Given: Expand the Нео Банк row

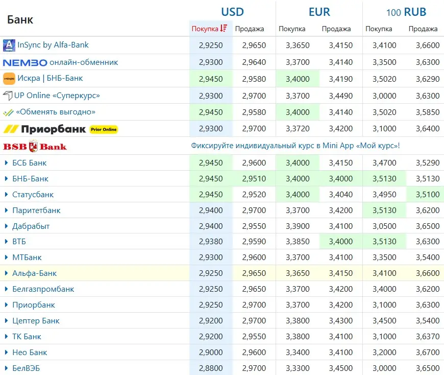Looking at the screenshot, I should [6, 353].
